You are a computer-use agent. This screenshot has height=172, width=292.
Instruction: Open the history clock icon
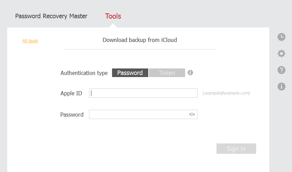(x=281, y=37)
